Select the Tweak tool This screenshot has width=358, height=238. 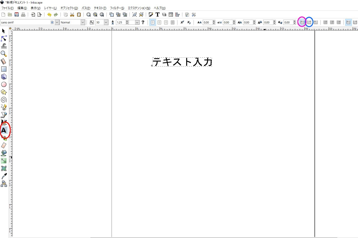tap(4, 46)
